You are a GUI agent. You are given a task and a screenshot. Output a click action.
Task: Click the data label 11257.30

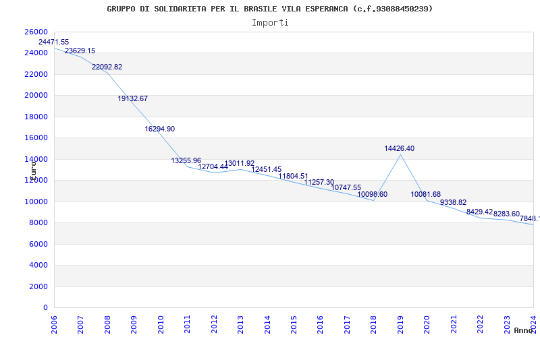coord(319,182)
